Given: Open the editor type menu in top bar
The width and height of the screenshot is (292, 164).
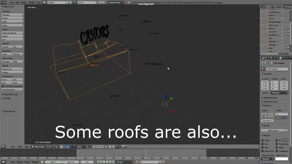Looking at the screenshot, I should [4, 2].
